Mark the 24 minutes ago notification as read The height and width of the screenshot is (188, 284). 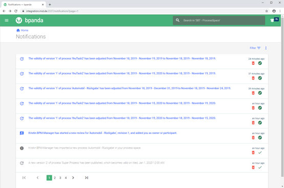[260, 63]
